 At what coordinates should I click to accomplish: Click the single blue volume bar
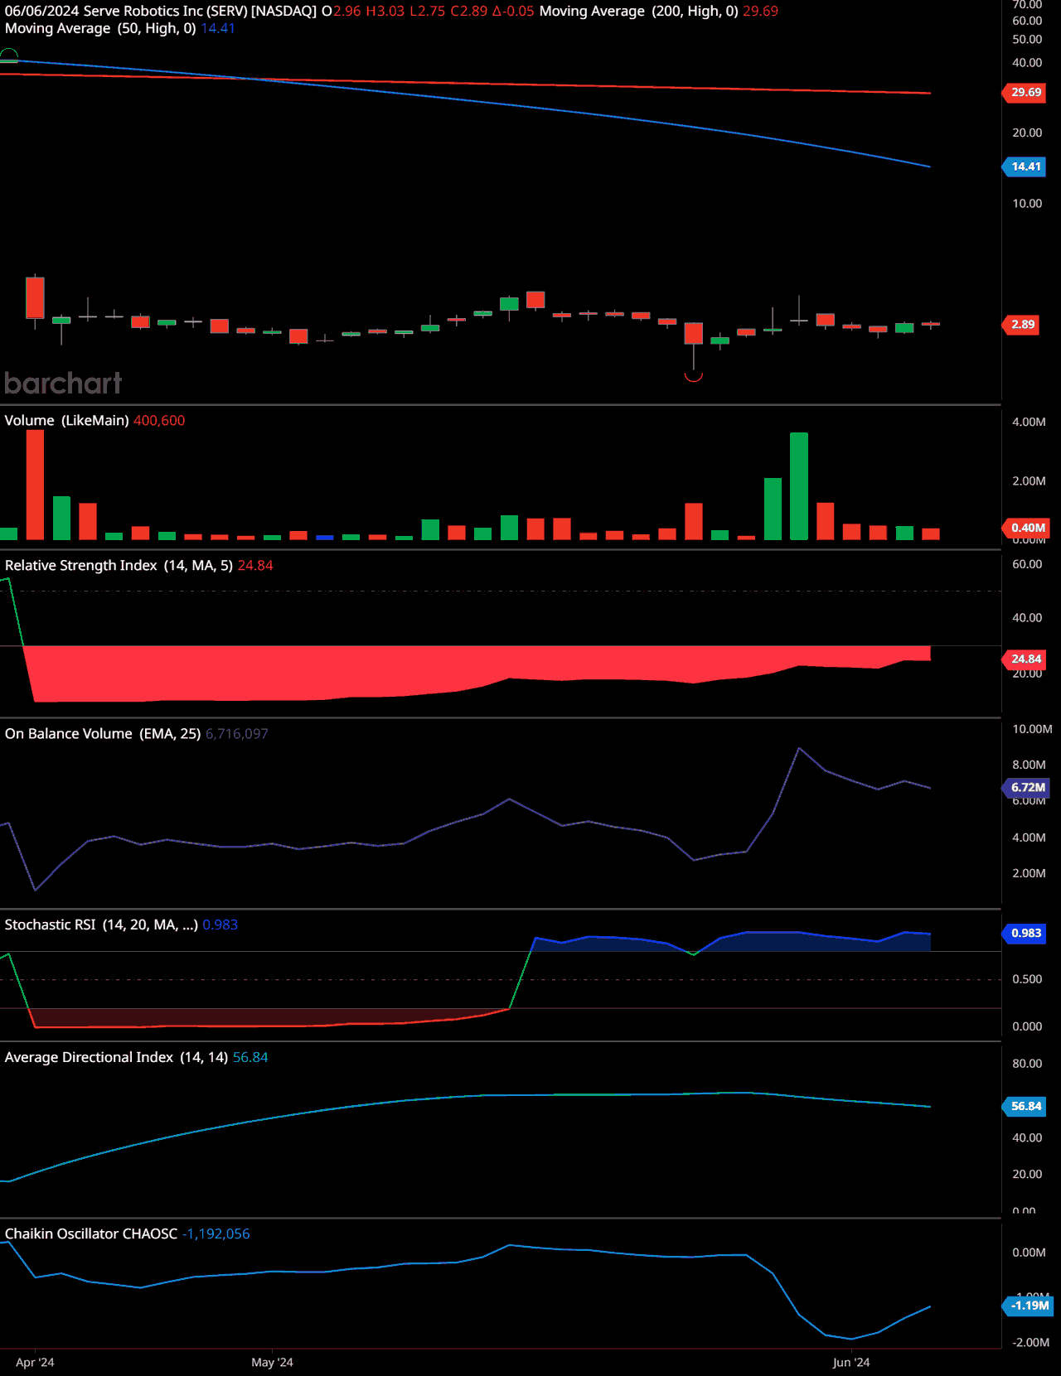(325, 538)
